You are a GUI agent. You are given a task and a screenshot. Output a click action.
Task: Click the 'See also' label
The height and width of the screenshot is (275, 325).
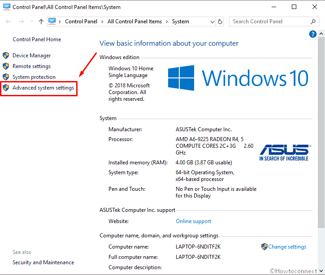click(22, 252)
